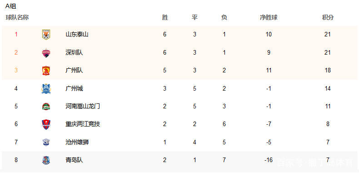Screen dimensions: 359x173
Task: Click the Shenzhen team pink crest
Action: point(46,53)
